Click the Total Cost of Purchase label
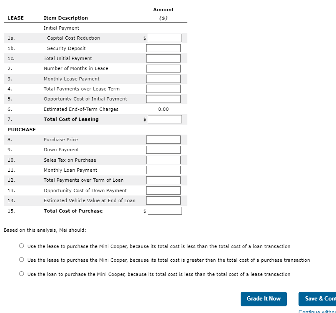The image size is (336, 313). click(x=73, y=211)
